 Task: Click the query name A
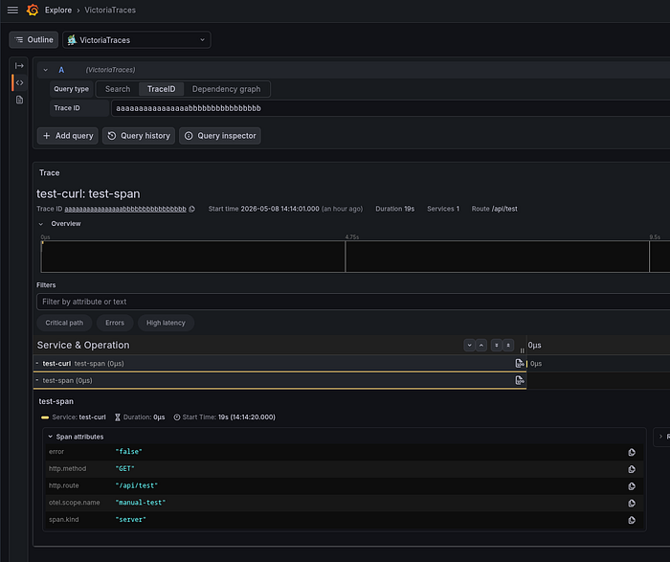point(61,70)
